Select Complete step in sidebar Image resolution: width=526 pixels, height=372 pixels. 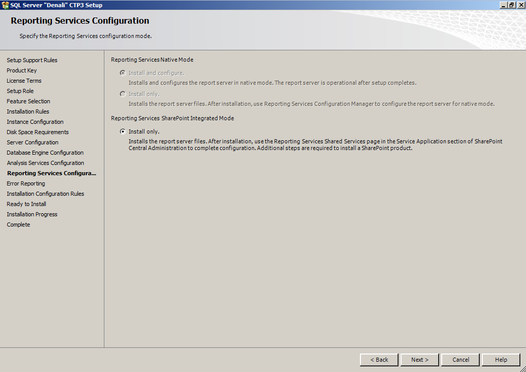point(19,225)
